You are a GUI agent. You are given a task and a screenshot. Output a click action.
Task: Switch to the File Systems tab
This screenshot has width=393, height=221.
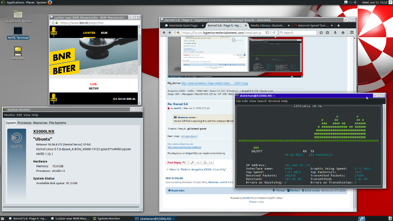tap(58, 123)
